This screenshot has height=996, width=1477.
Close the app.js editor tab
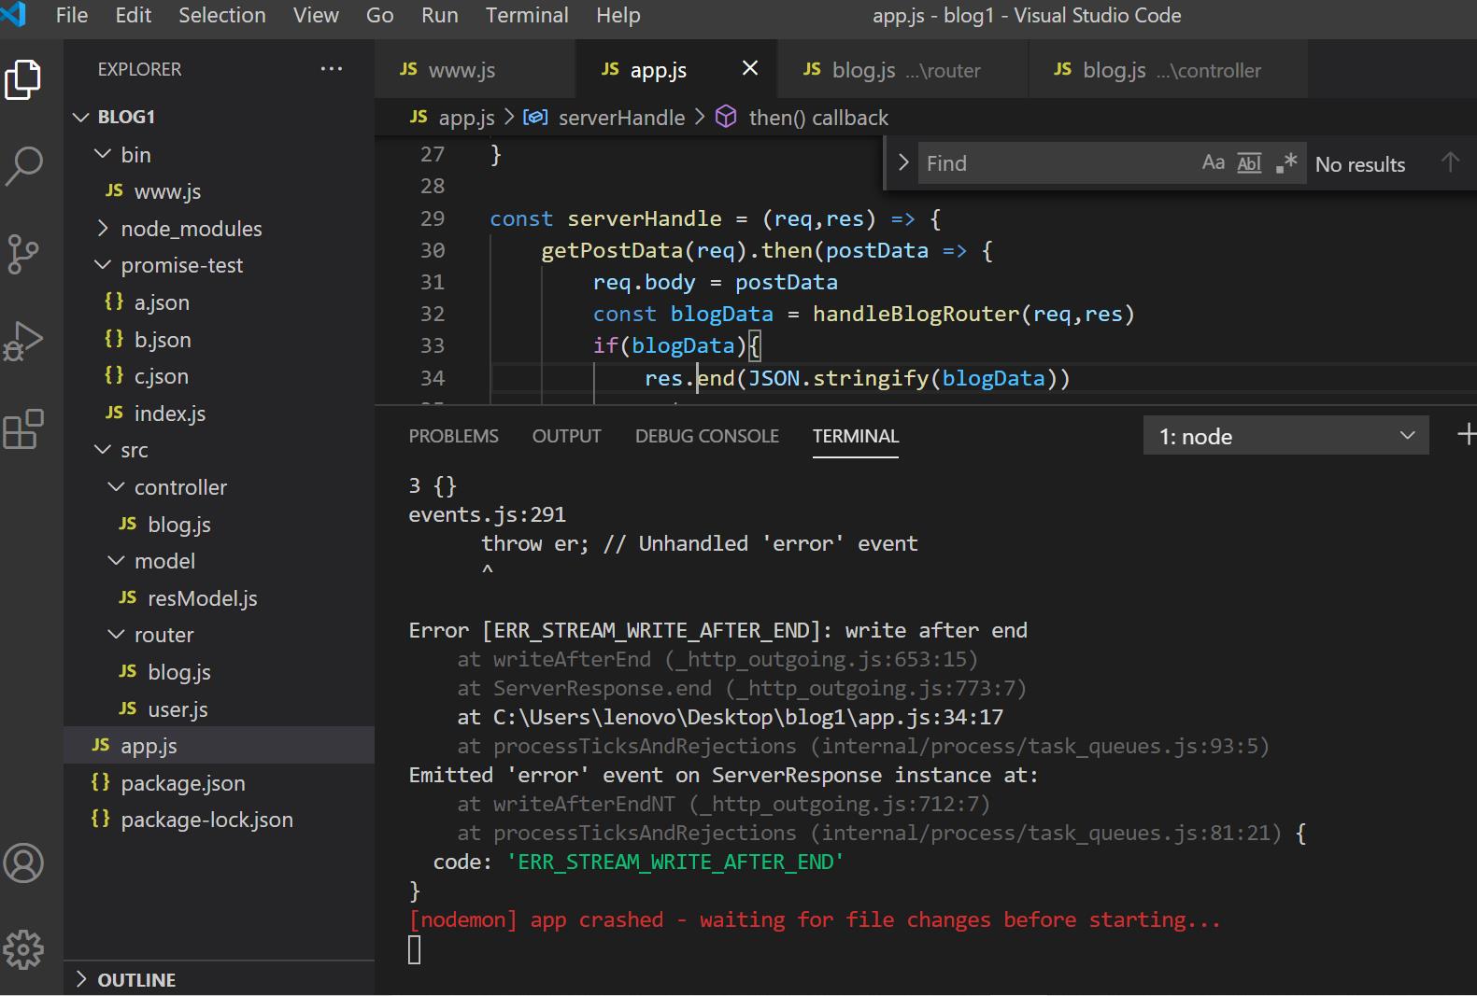[750, 68]
